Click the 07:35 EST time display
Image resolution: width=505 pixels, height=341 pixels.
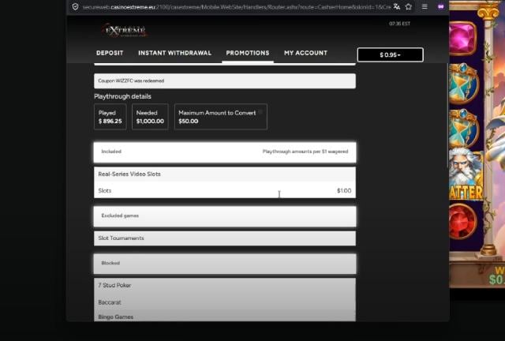click(400, 24)
